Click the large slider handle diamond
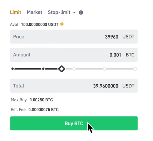Viewport: 153px width, 141px height. coord(61,69)
